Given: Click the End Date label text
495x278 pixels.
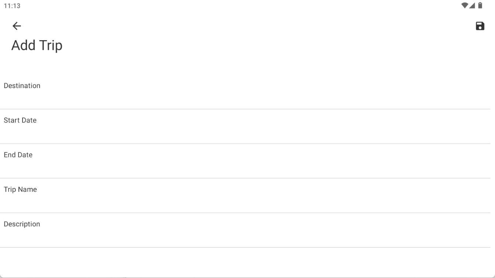Looking at the screenshot, I should pos(18,155).
